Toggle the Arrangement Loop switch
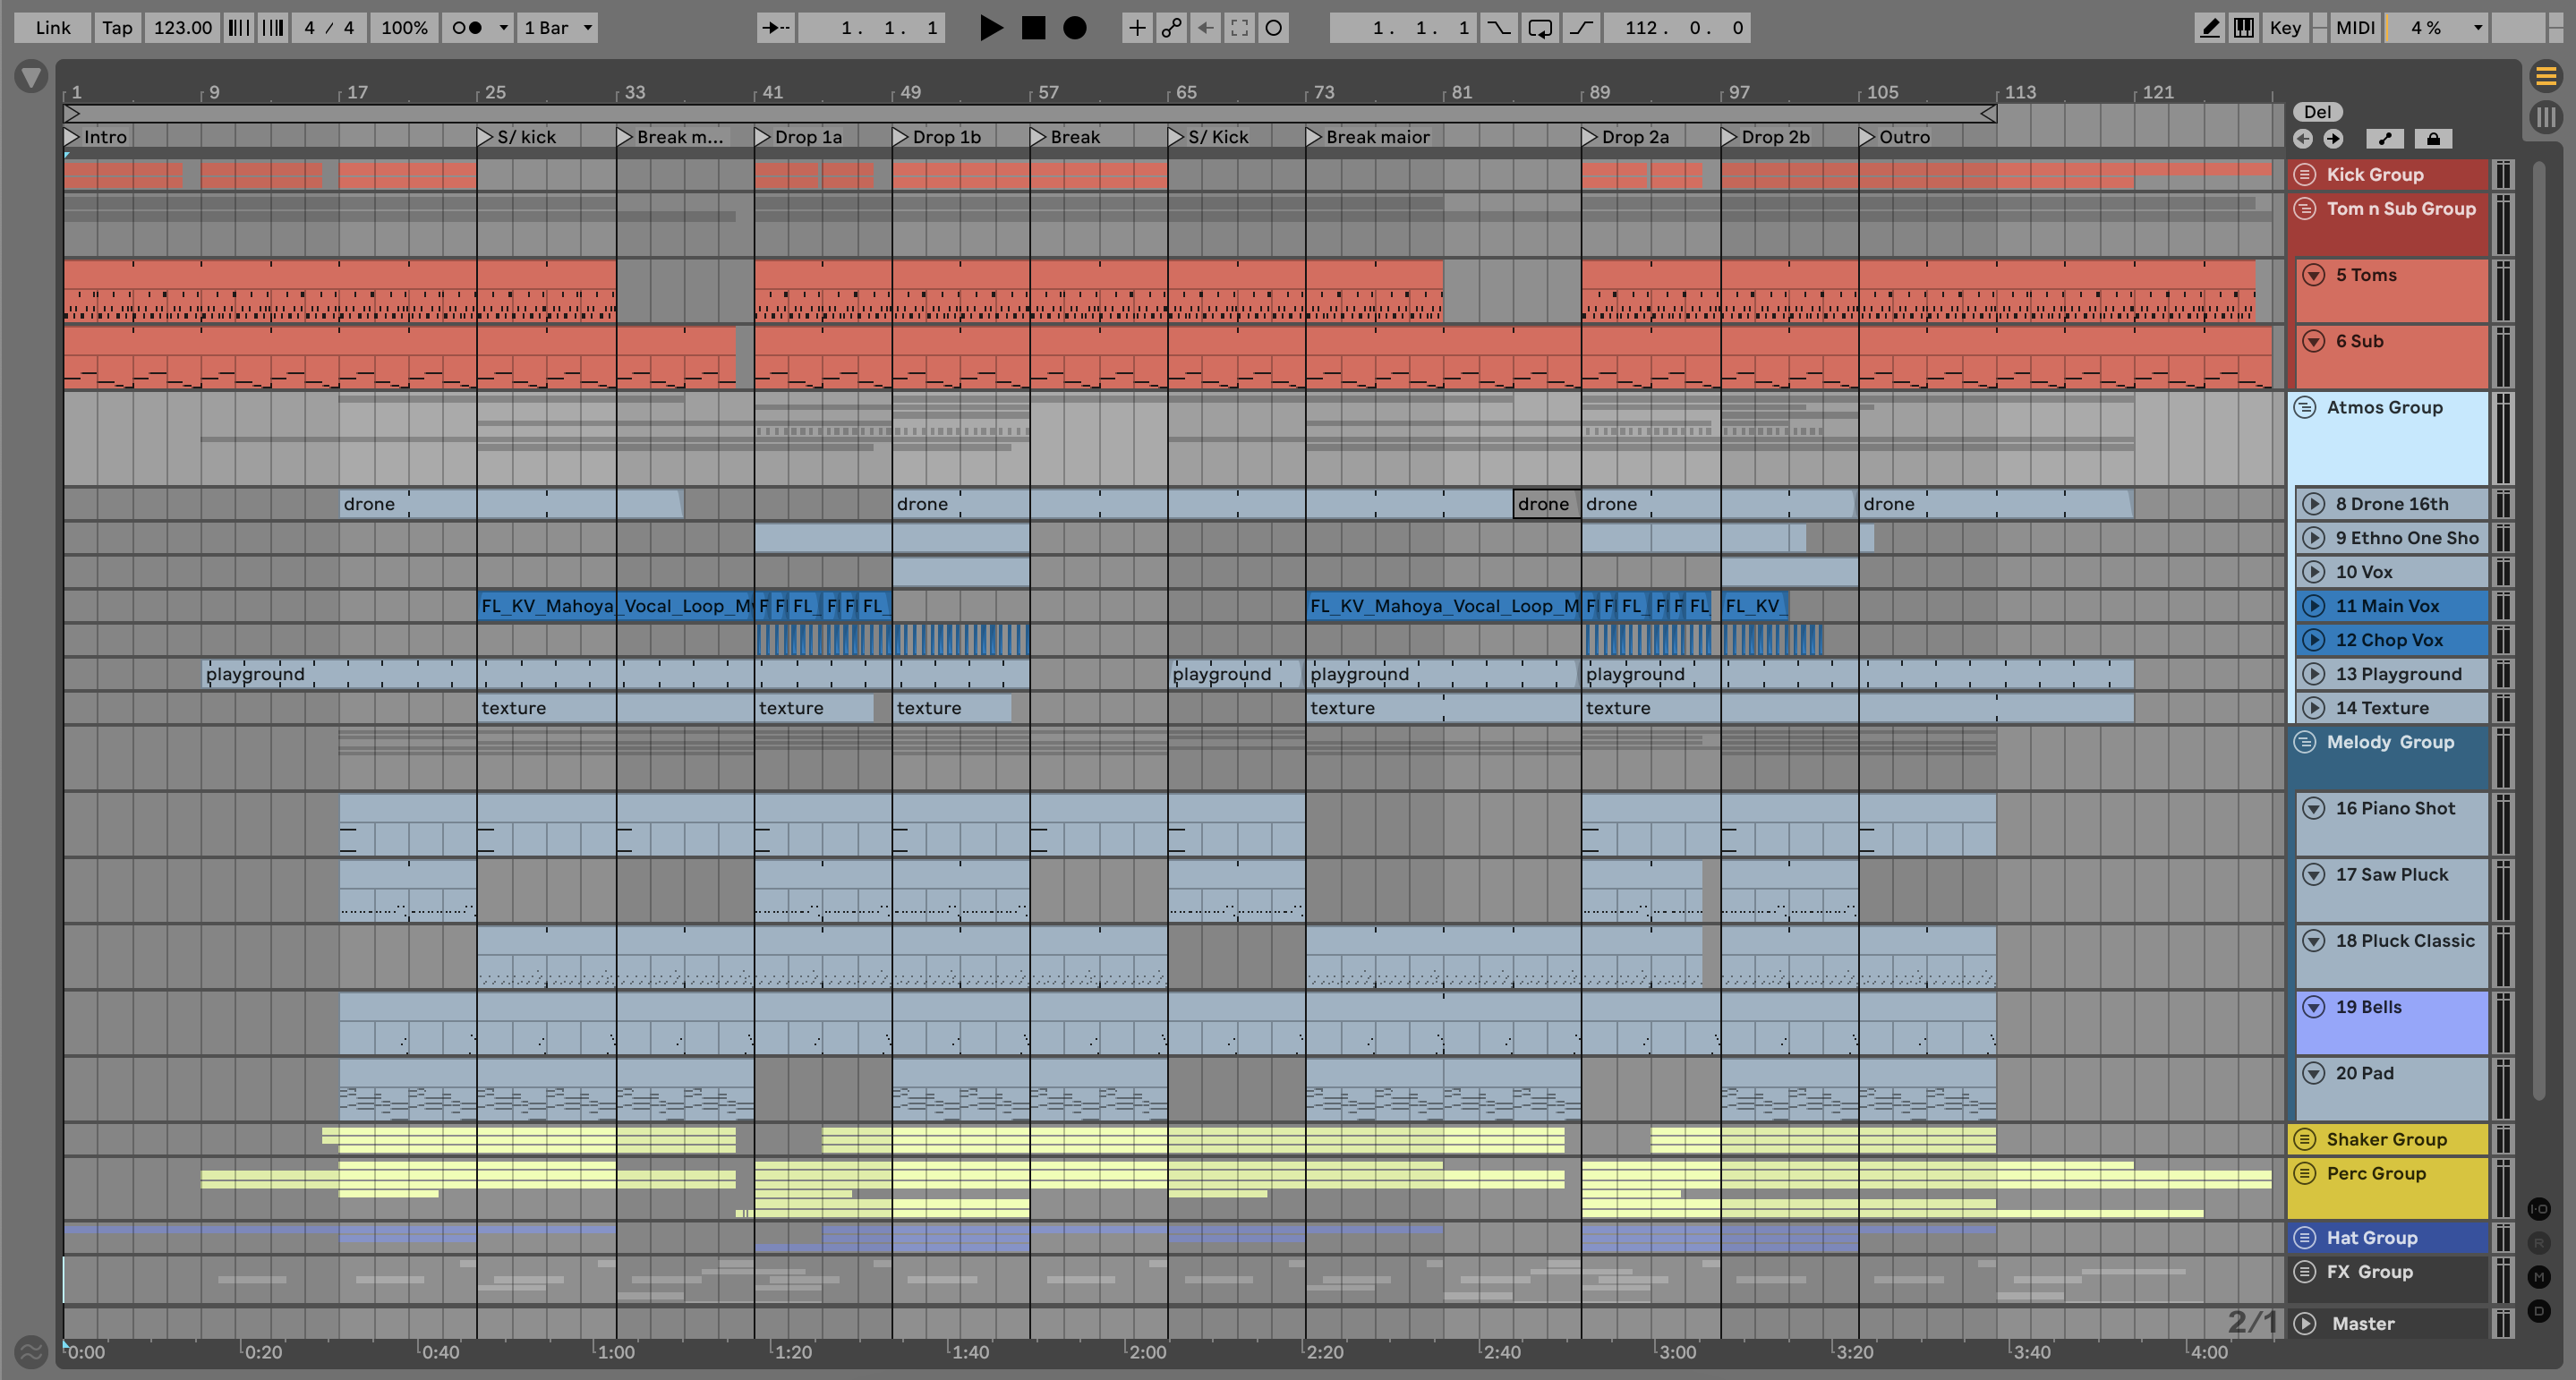This screenshot has width=2576, height=1380. point(1540,28)
